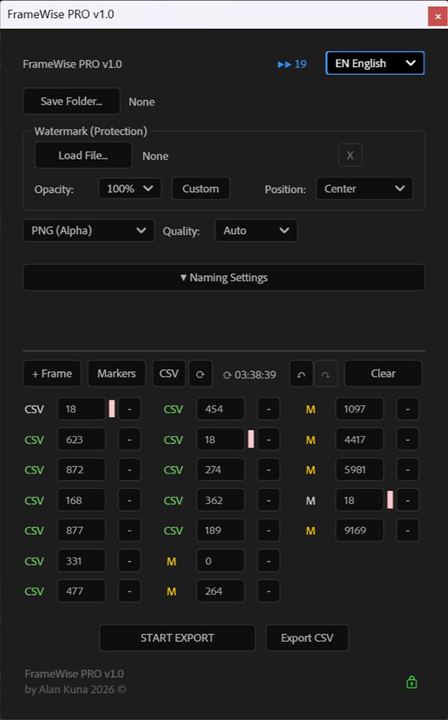Remove the frame 189 entry with its minus
This screenshot has width=448, height=720.
(x=268, y=531)
